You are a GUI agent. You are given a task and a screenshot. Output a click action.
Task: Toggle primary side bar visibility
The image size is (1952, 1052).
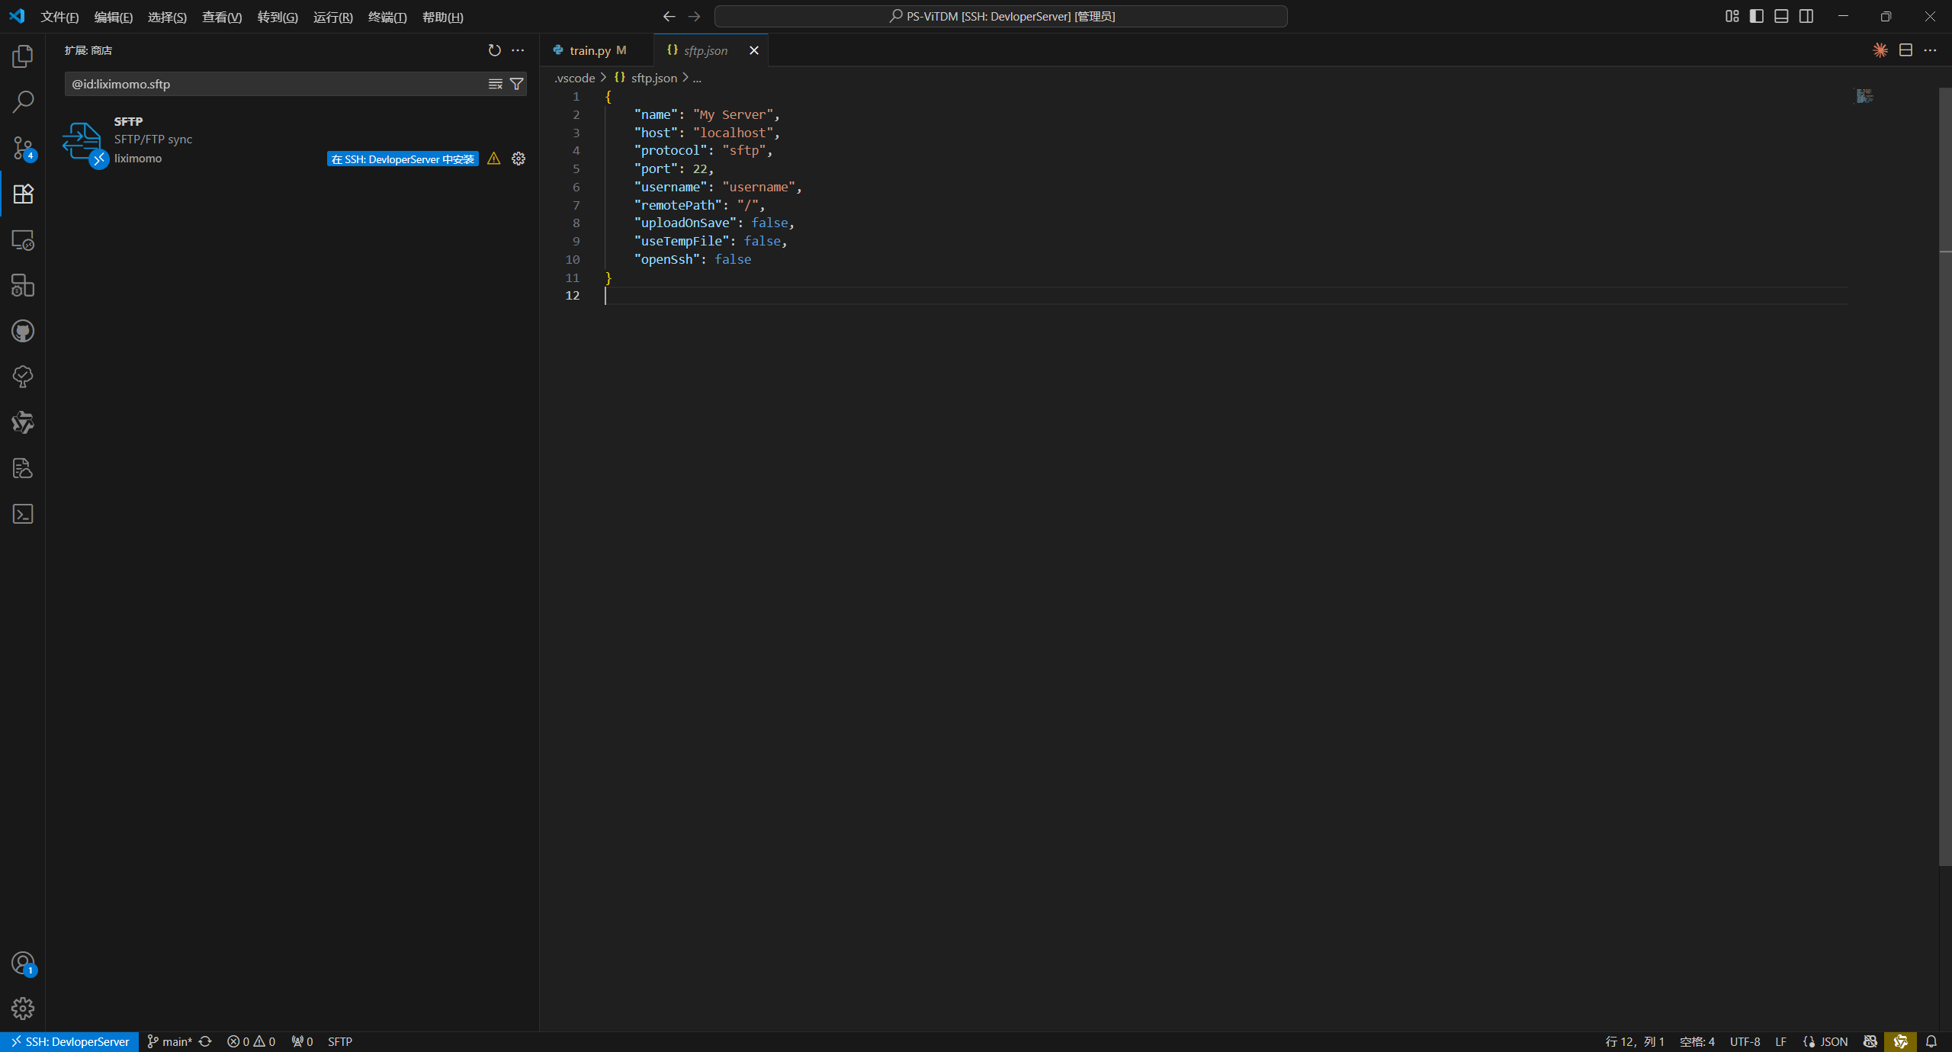1757,16
